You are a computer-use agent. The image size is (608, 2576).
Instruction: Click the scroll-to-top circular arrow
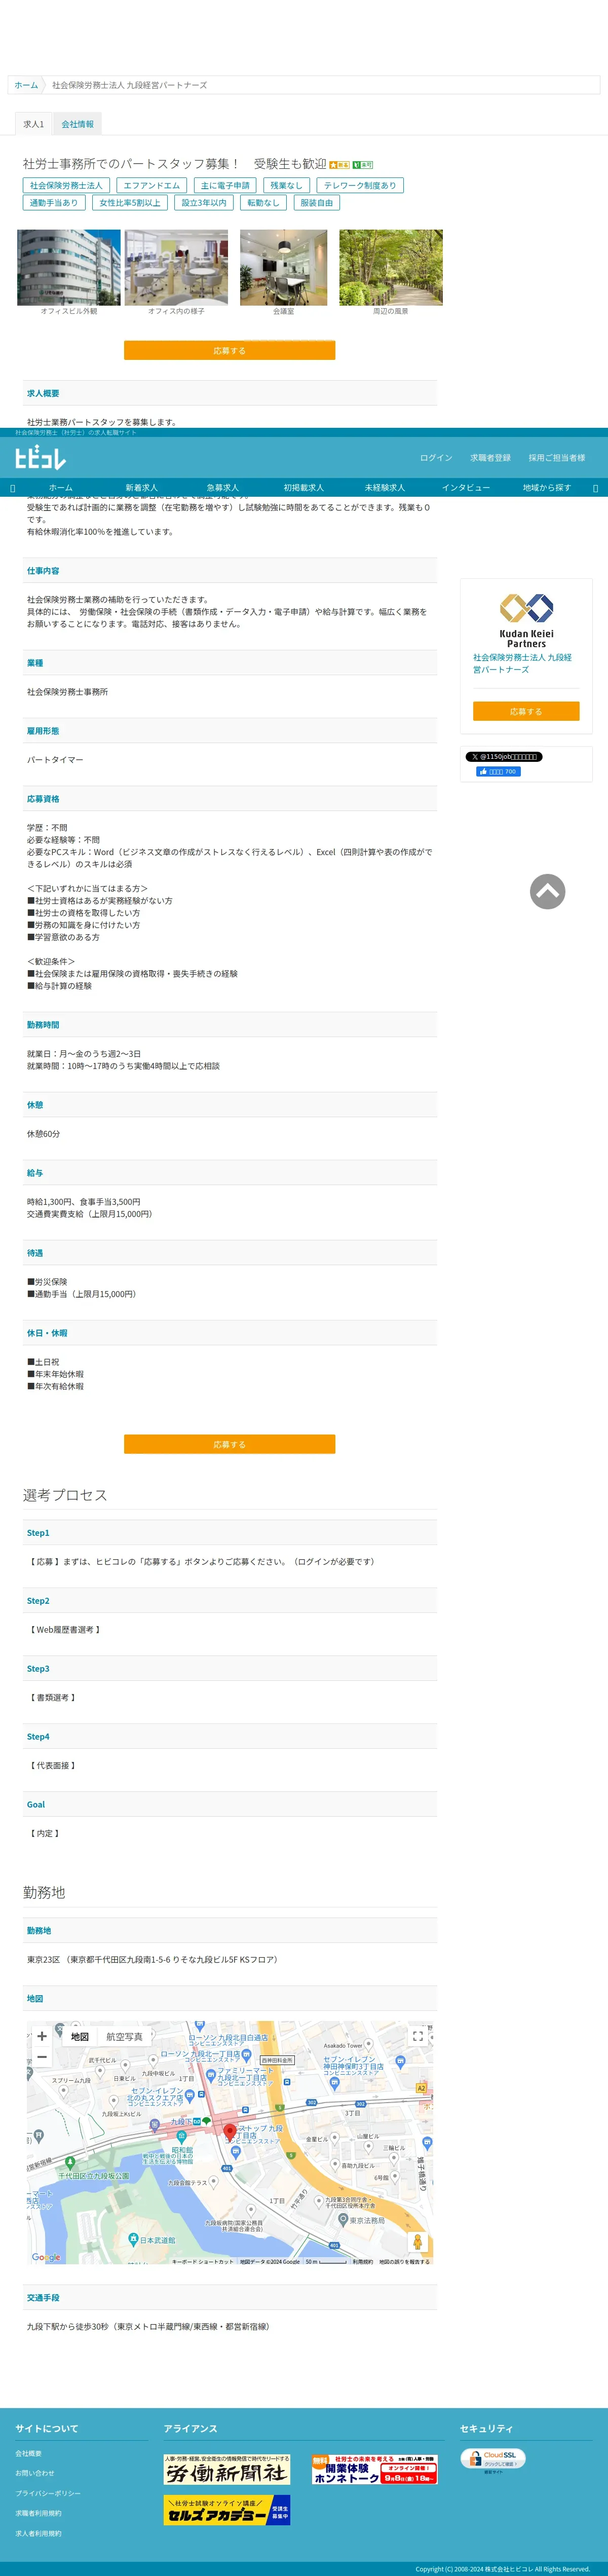pyautogui.click(x=547, y=891)
